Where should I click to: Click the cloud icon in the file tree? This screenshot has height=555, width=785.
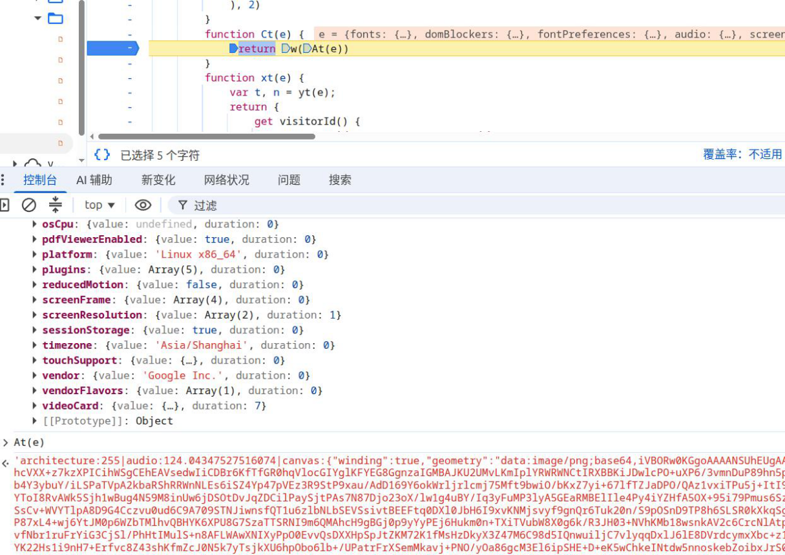tap(32, 164)
